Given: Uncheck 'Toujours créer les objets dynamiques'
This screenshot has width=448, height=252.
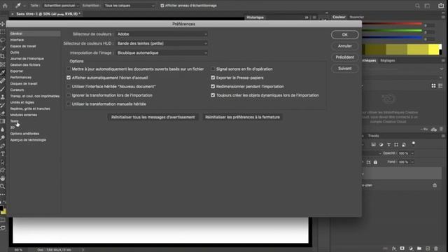Looking at the screenshot, I should (213, 95).
